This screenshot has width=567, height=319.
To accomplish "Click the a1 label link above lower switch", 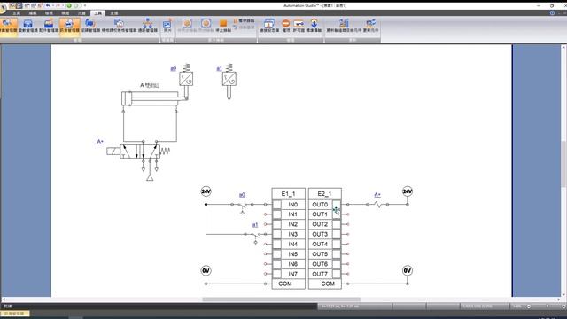I will [255, 225].
